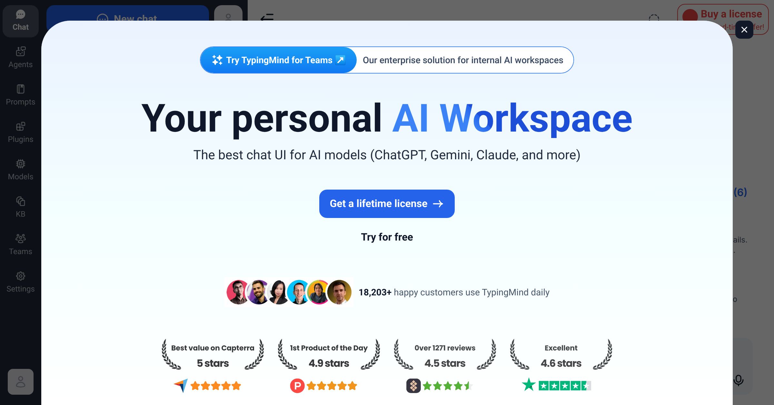Collapse the sidebar with arrow icon

(x=267, y=17)
